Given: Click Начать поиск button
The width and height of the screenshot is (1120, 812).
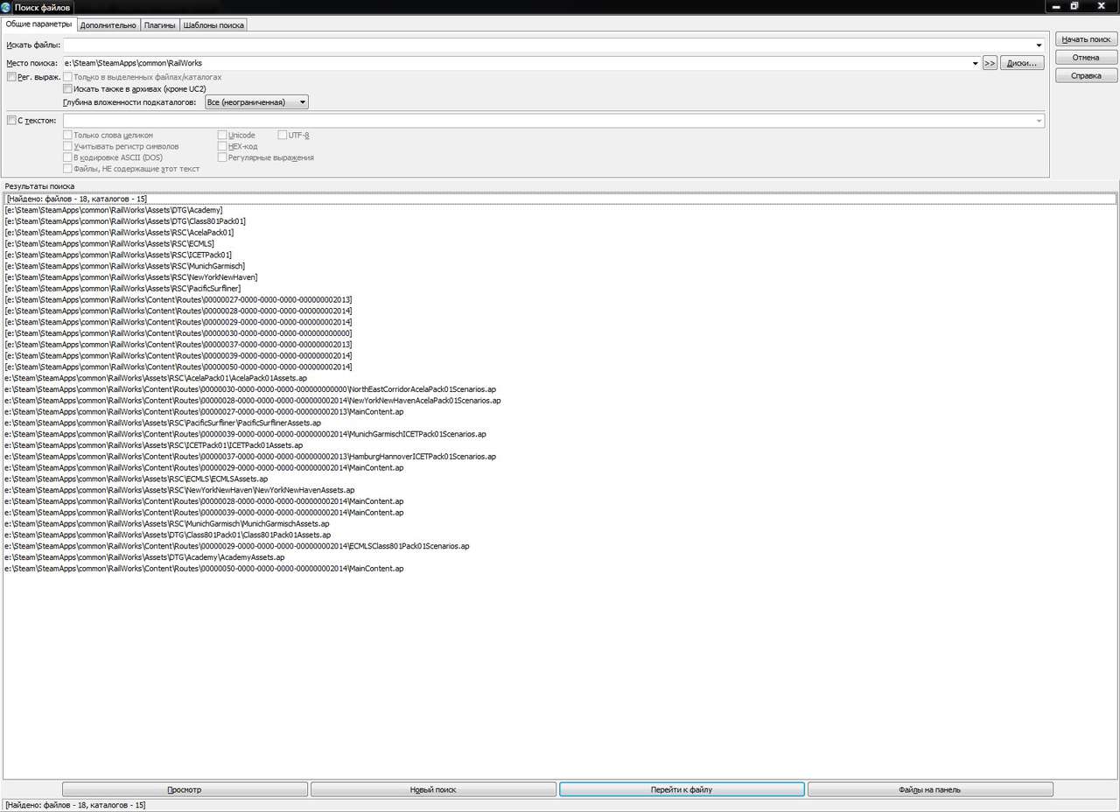Looking at the screenshot, I should [x=1086, y=39].
